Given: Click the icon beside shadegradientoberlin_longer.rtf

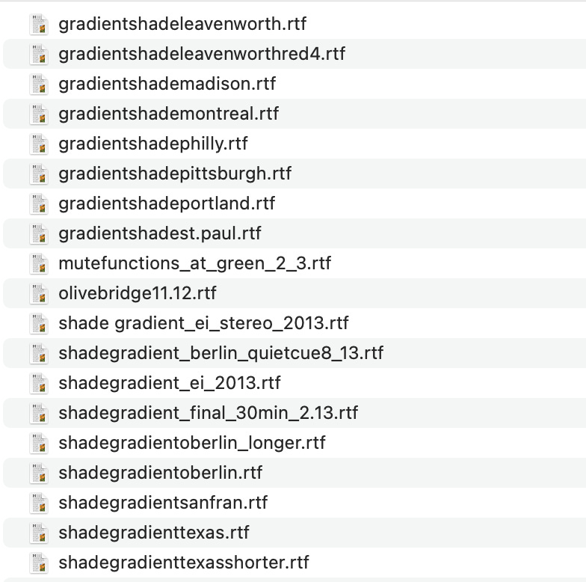Looking at the screenshot, I should click(39, 443).
